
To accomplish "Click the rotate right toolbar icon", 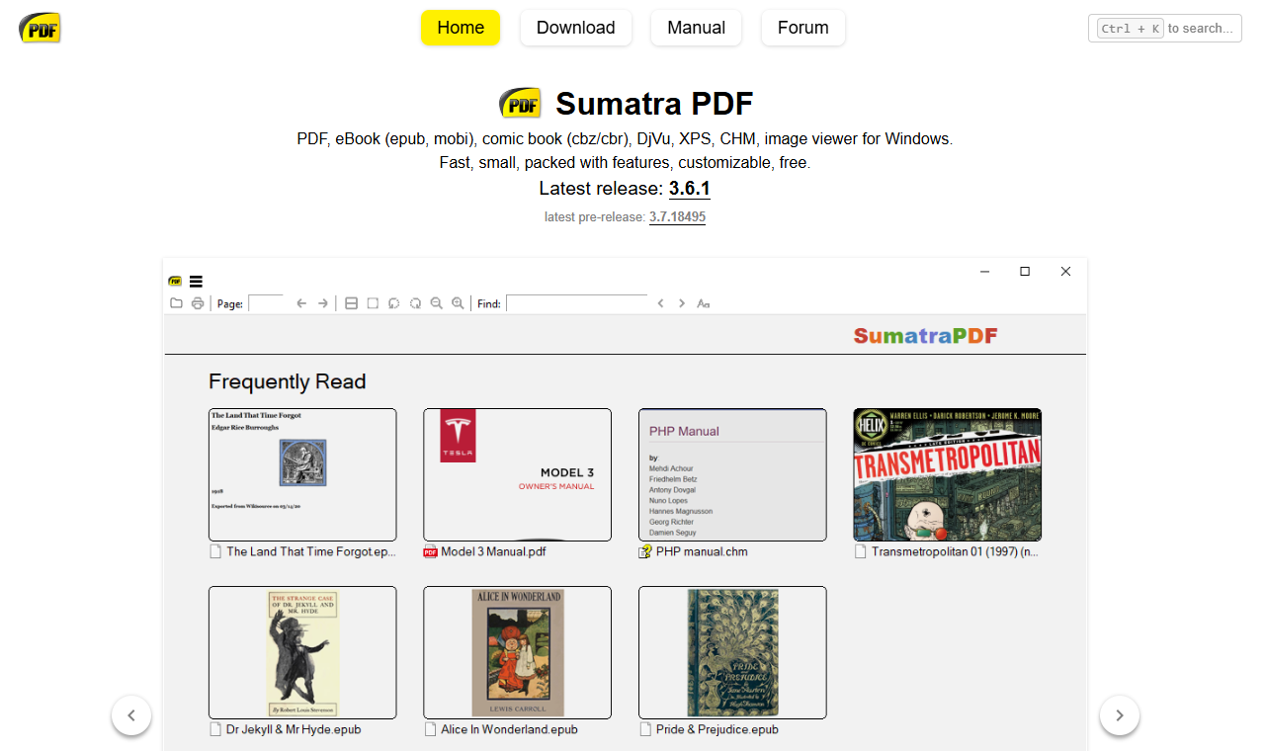I will click(x=415, y=303).
